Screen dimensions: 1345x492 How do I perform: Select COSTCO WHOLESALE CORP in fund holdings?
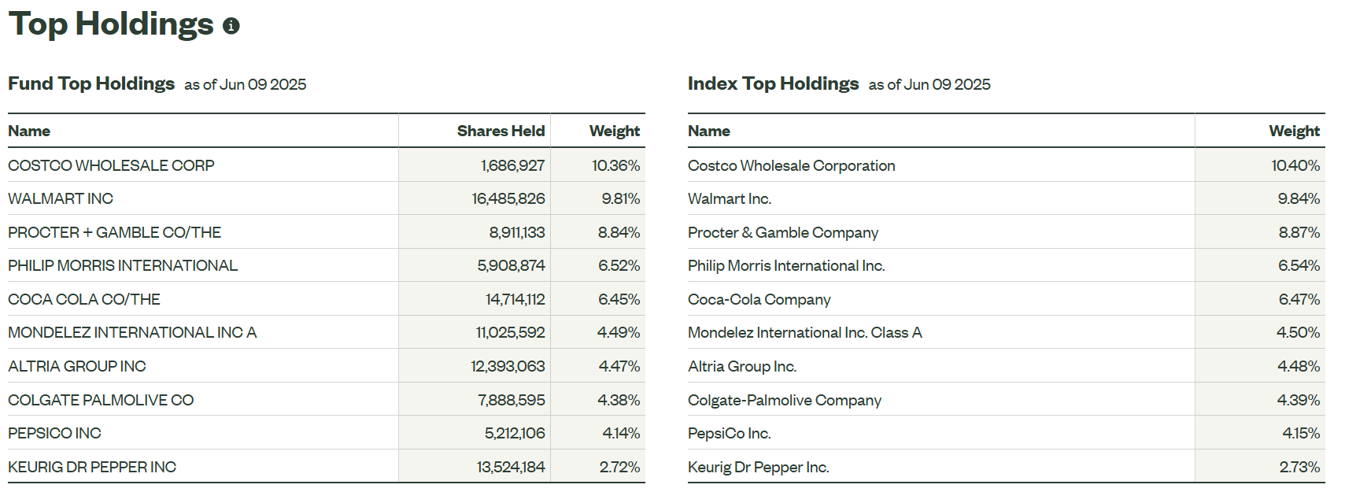point(111,165)
